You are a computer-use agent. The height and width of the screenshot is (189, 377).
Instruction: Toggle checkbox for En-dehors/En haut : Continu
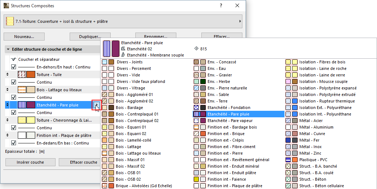coord(14,67)
